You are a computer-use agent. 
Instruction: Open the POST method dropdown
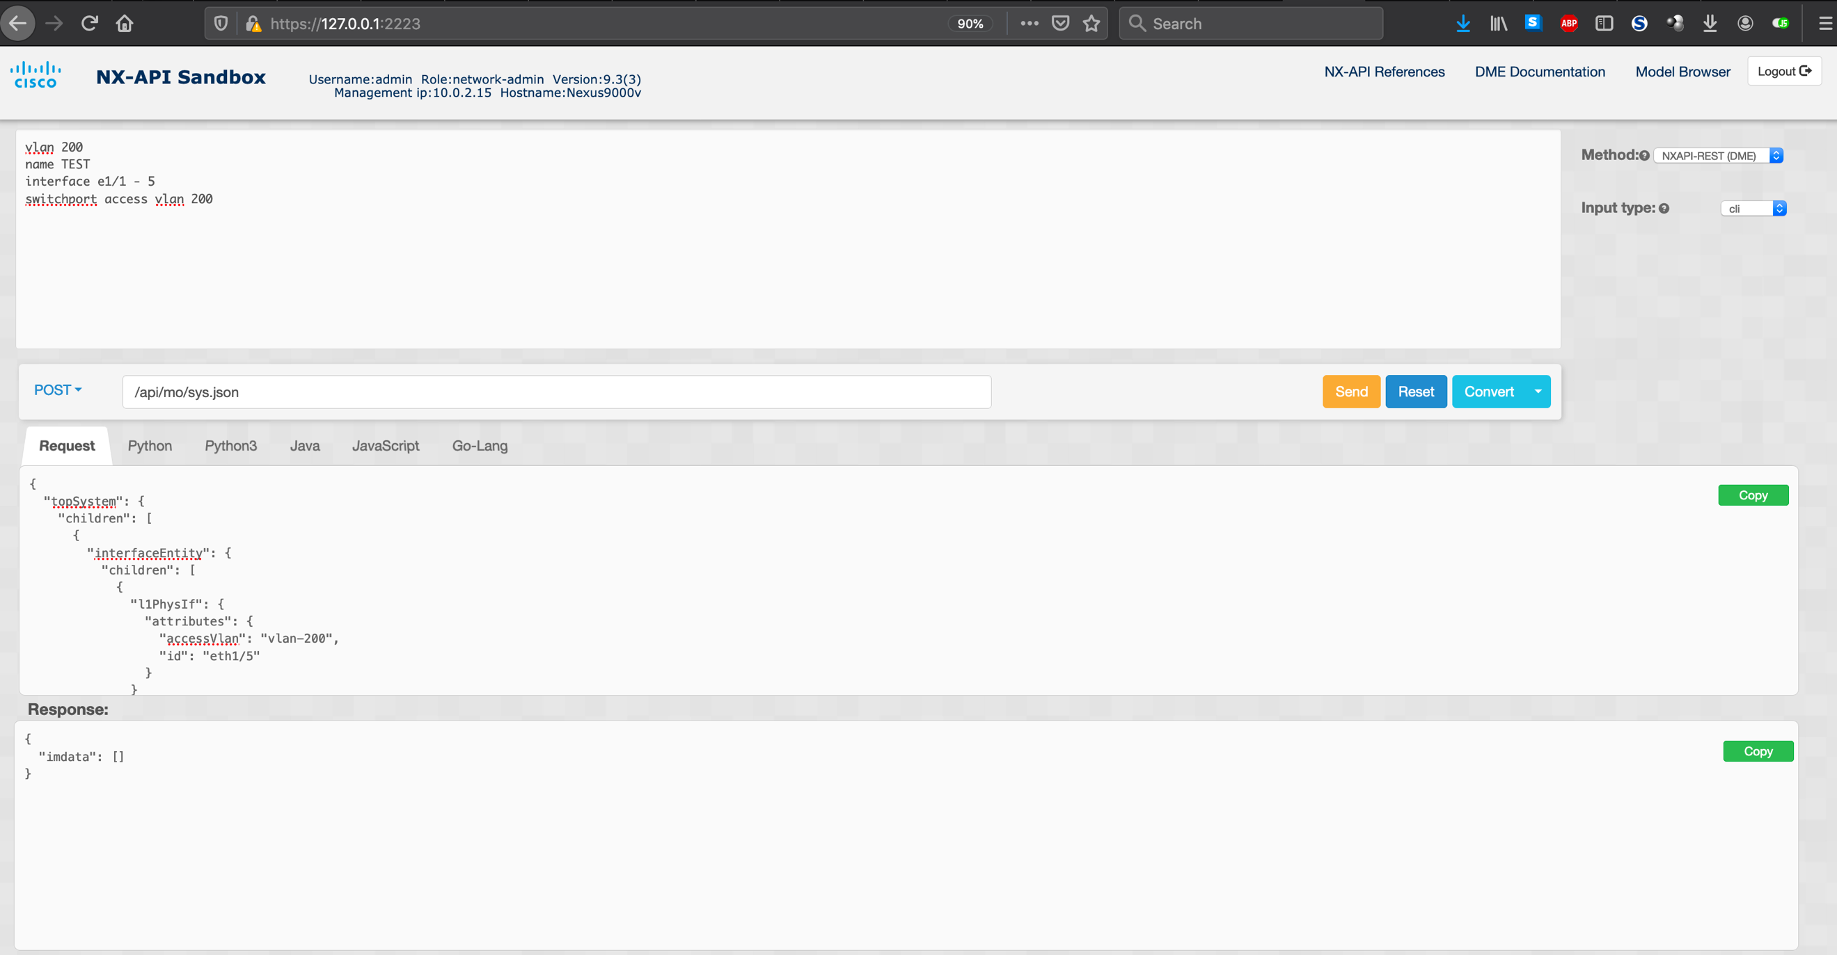click(57, 390)
